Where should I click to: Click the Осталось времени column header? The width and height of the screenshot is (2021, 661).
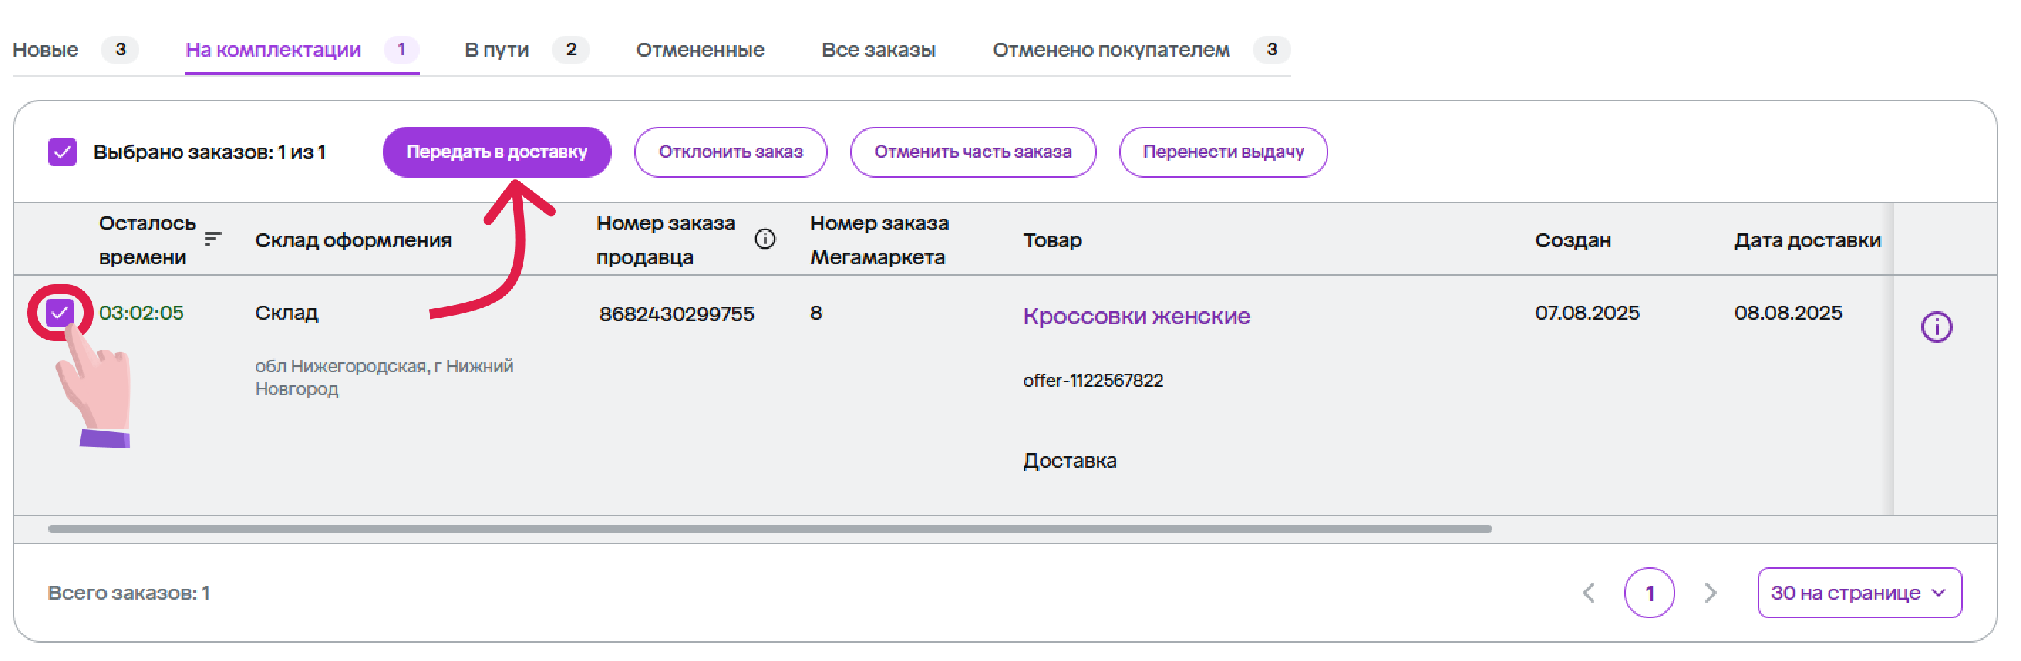click(x=146, y=240)
